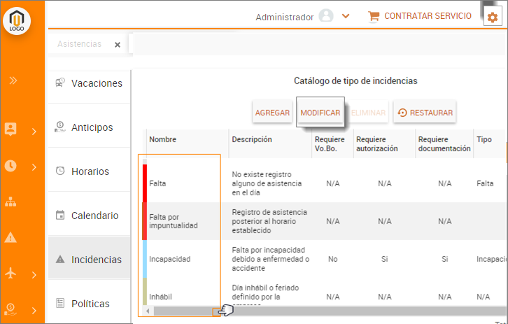Expand the sidebar with double chevron
508x324 pixels.
pyautogui.click(x=13, y=80)
